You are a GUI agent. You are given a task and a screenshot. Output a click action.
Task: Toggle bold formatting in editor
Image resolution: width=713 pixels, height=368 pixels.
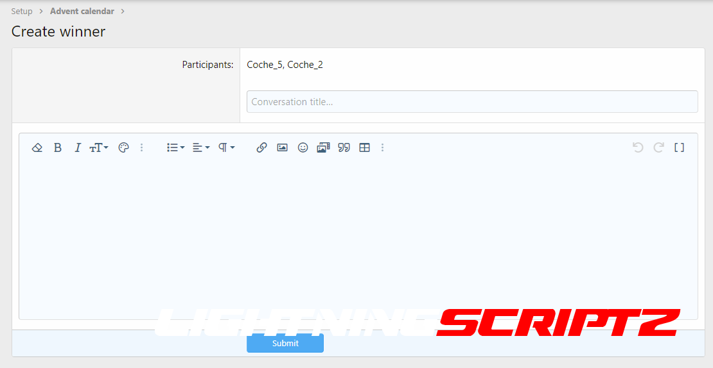pyautogui.click(x=58, y=147)
